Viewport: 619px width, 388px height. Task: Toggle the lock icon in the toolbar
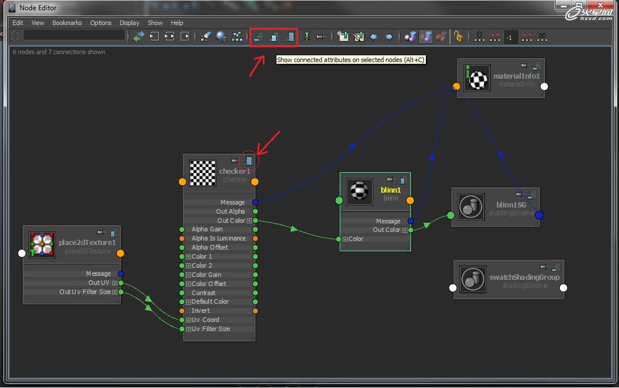click(458, 36)
